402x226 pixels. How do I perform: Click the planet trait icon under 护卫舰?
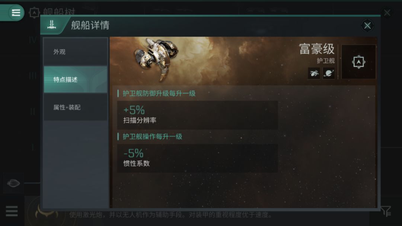tap(329, 74)
